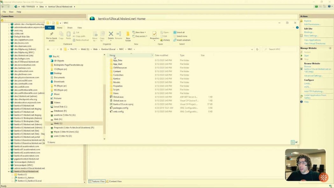The width and height of the screenshot is (334, 188).
Task: Switch to large icons view layout
Action: point(296,142)
